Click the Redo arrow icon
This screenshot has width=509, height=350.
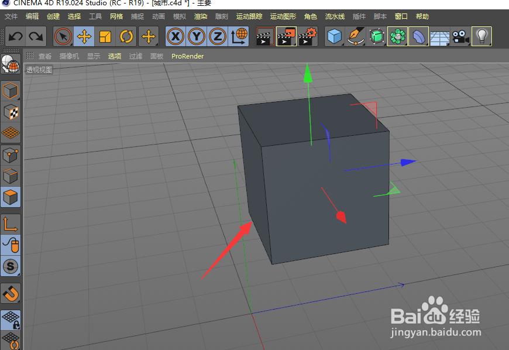point(36,36)
